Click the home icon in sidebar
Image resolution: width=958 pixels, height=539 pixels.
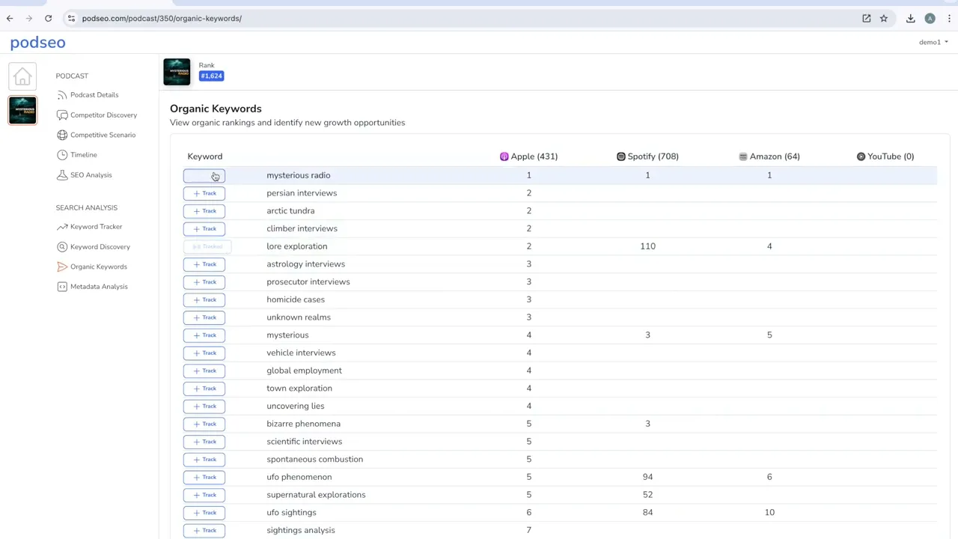[x=22, y=76]
